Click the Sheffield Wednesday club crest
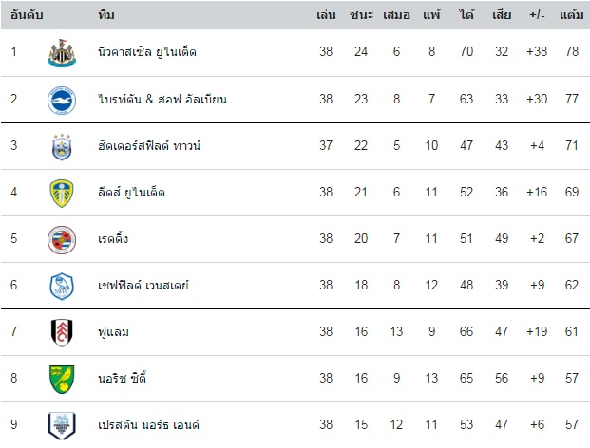 click(x=63, y=286)
